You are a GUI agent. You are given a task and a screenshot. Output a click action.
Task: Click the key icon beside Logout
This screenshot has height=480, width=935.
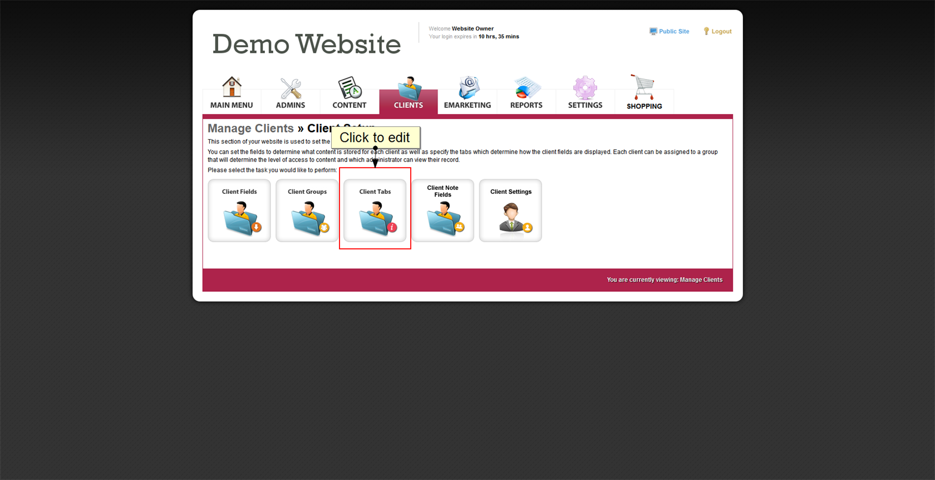click(x=706, y=32)
